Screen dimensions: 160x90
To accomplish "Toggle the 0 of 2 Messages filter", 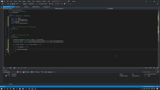I will point(35,72).
